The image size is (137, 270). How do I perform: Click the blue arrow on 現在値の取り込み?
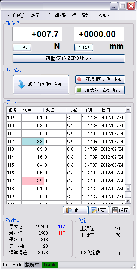pos(22,85)
